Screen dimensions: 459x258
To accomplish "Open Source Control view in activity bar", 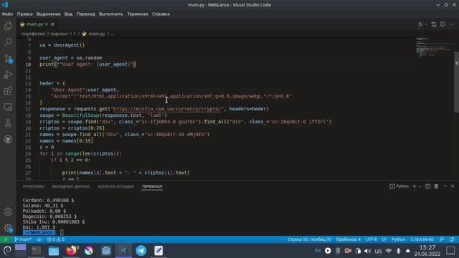I will (x=8, y=59).
